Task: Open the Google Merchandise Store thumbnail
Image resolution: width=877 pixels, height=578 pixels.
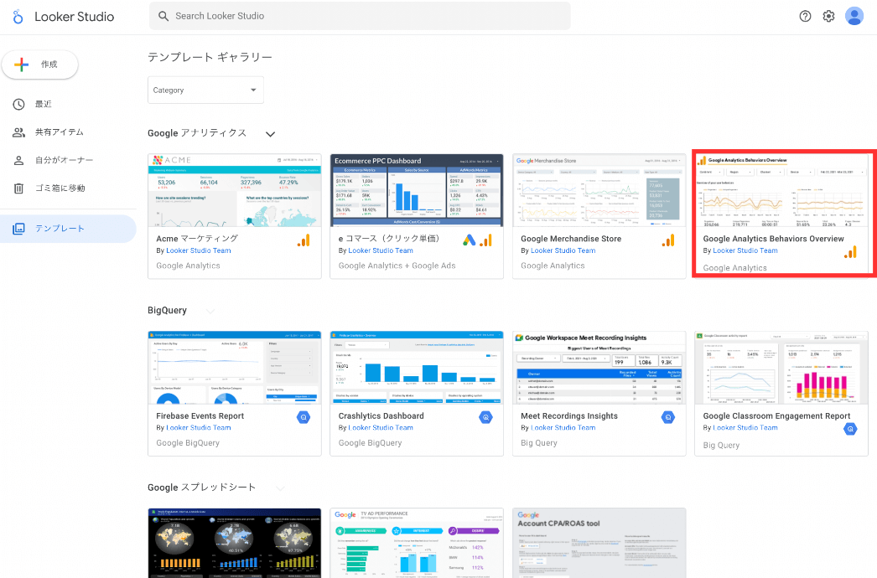Action: (x=599, y=190)
